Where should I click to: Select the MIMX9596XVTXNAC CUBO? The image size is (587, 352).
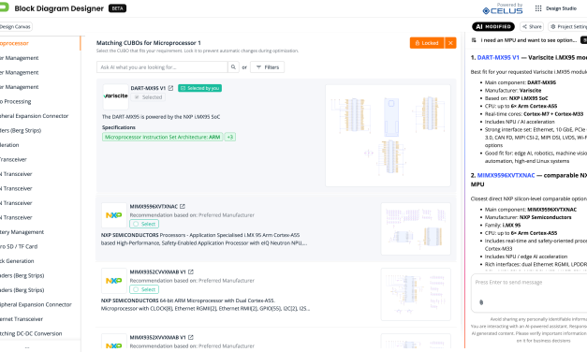click(x=144, y=224)
